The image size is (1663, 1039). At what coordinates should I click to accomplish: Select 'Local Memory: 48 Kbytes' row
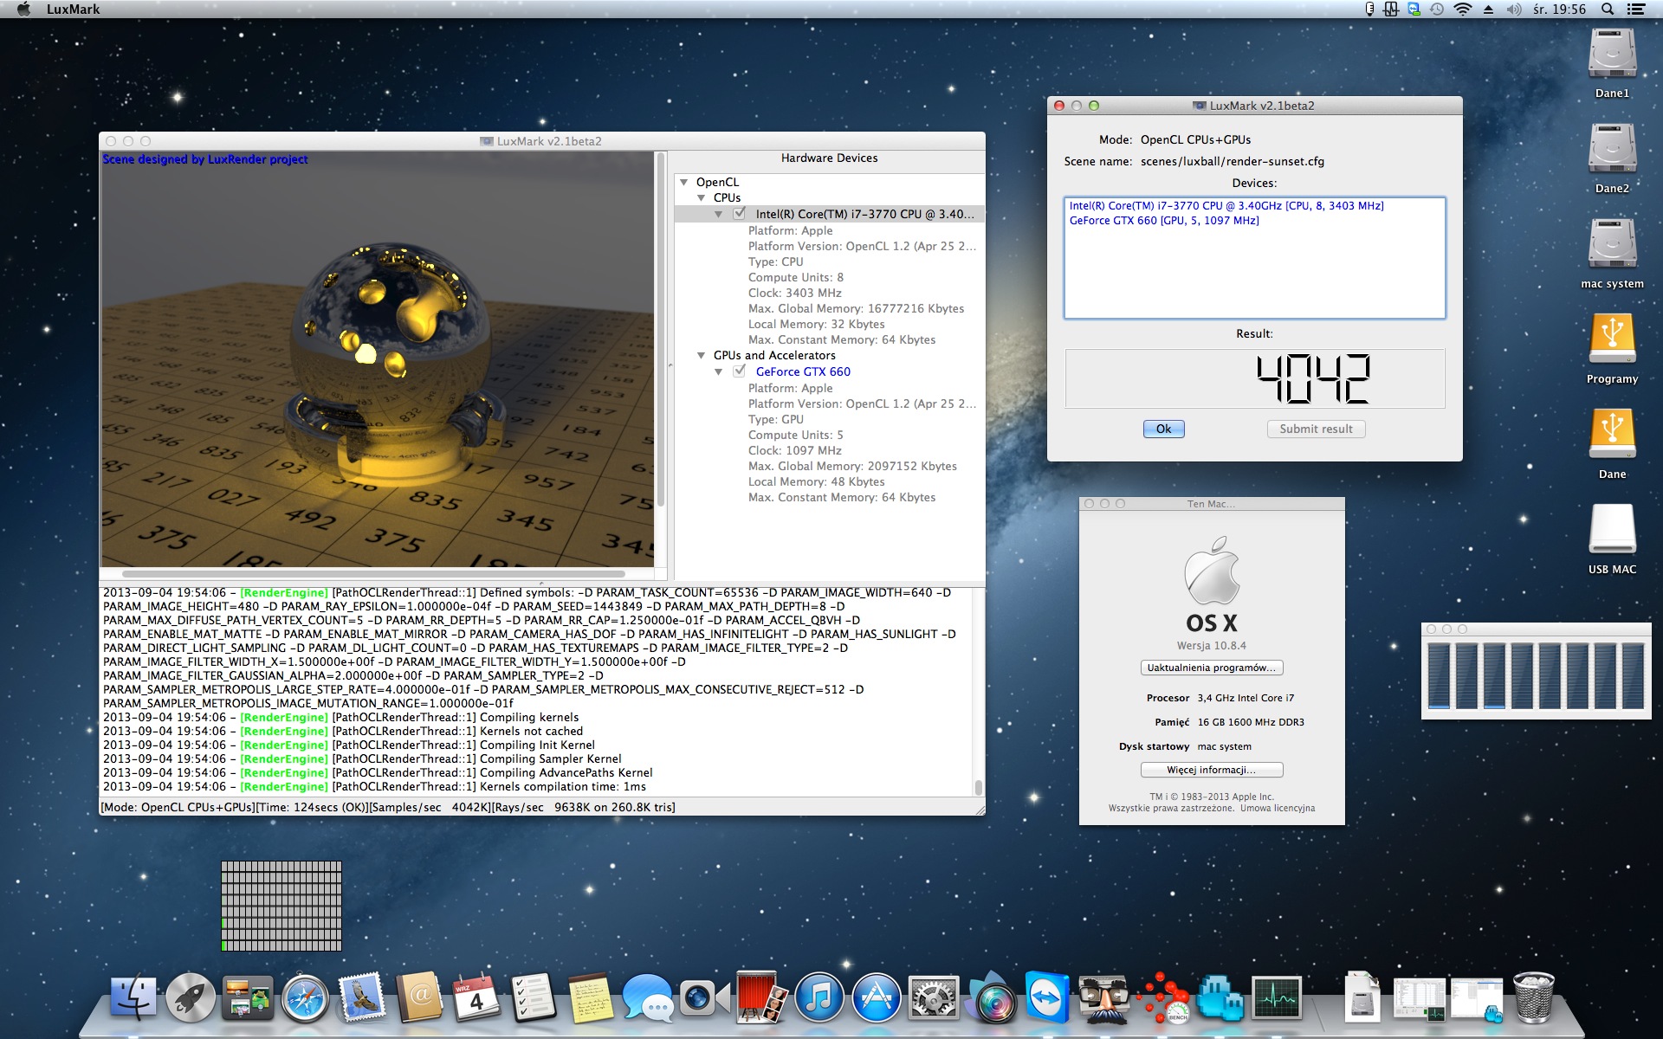pyautogui.click(x=816, y=481)
